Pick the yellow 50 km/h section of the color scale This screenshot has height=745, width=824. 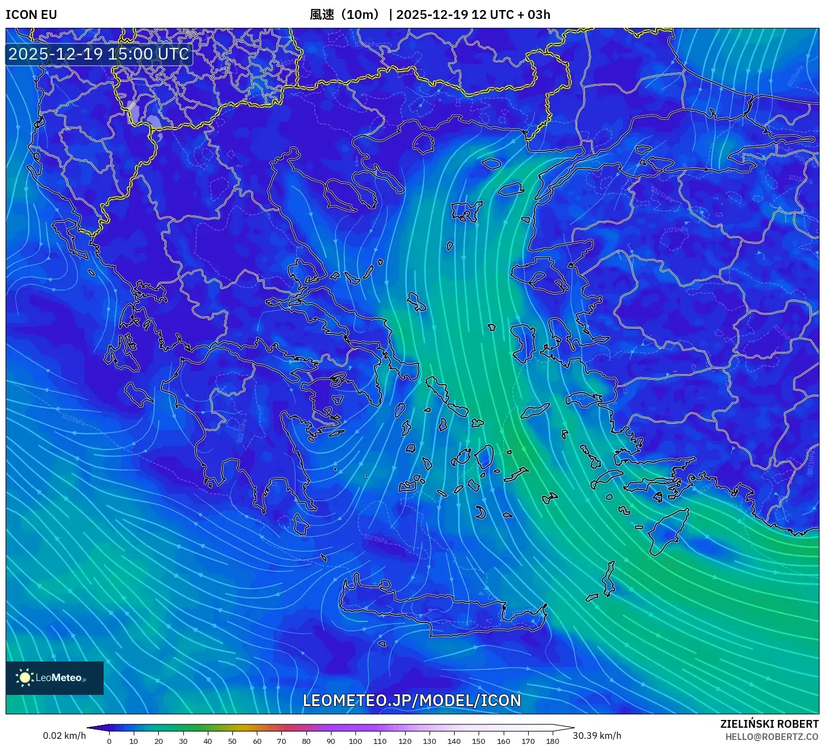232,728
